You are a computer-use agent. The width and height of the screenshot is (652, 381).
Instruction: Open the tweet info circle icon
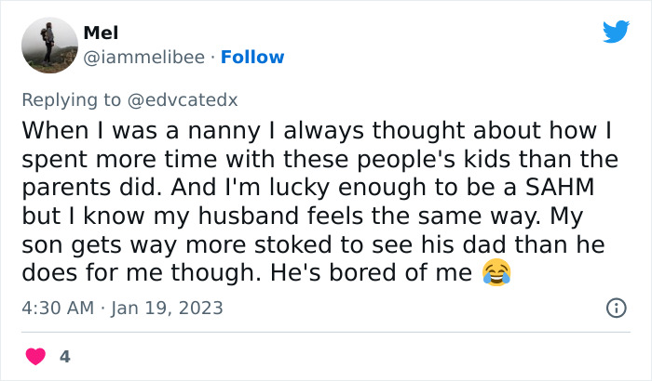coord(616,308)
